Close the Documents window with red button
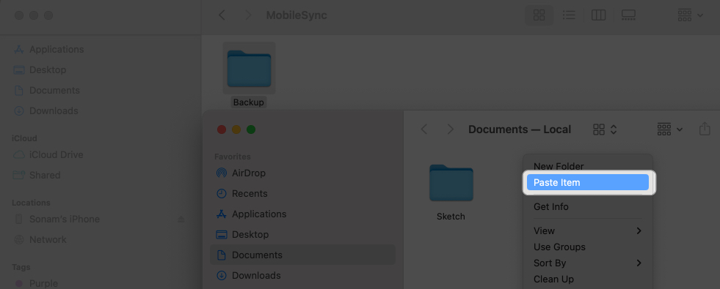 click(222, 130)
